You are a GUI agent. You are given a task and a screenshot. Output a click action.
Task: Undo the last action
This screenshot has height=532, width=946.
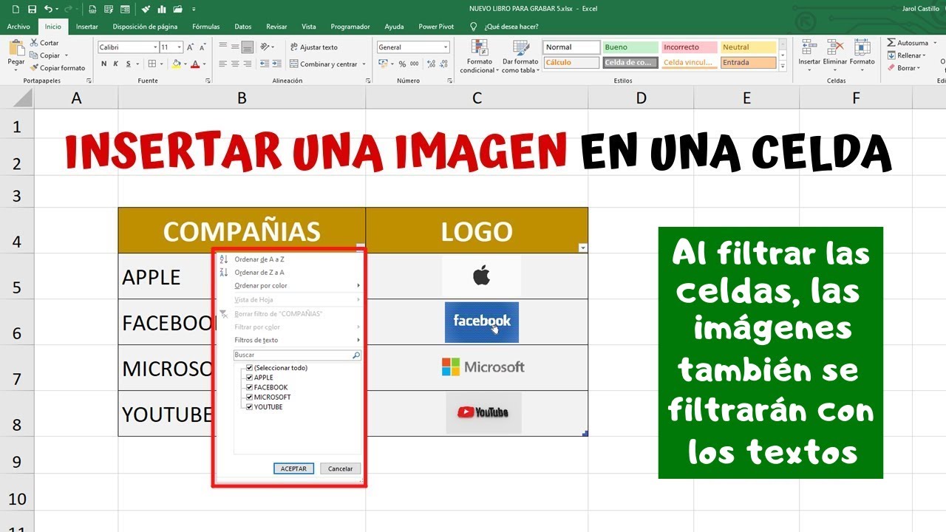pyautogui.click(x=48, y=9)
